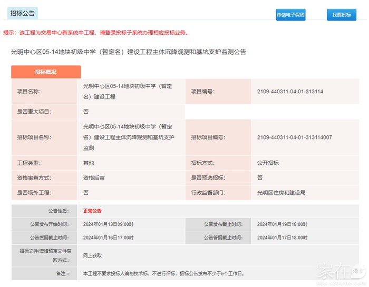
Task: Click the red 正常公告 status text
Action: 92,211
